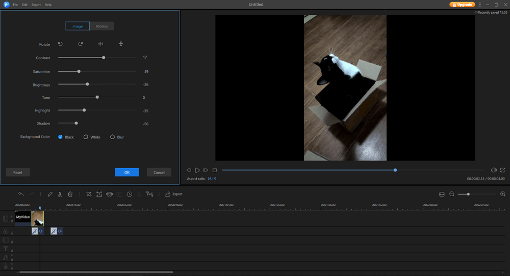Select the Black background option

[60, 137]
